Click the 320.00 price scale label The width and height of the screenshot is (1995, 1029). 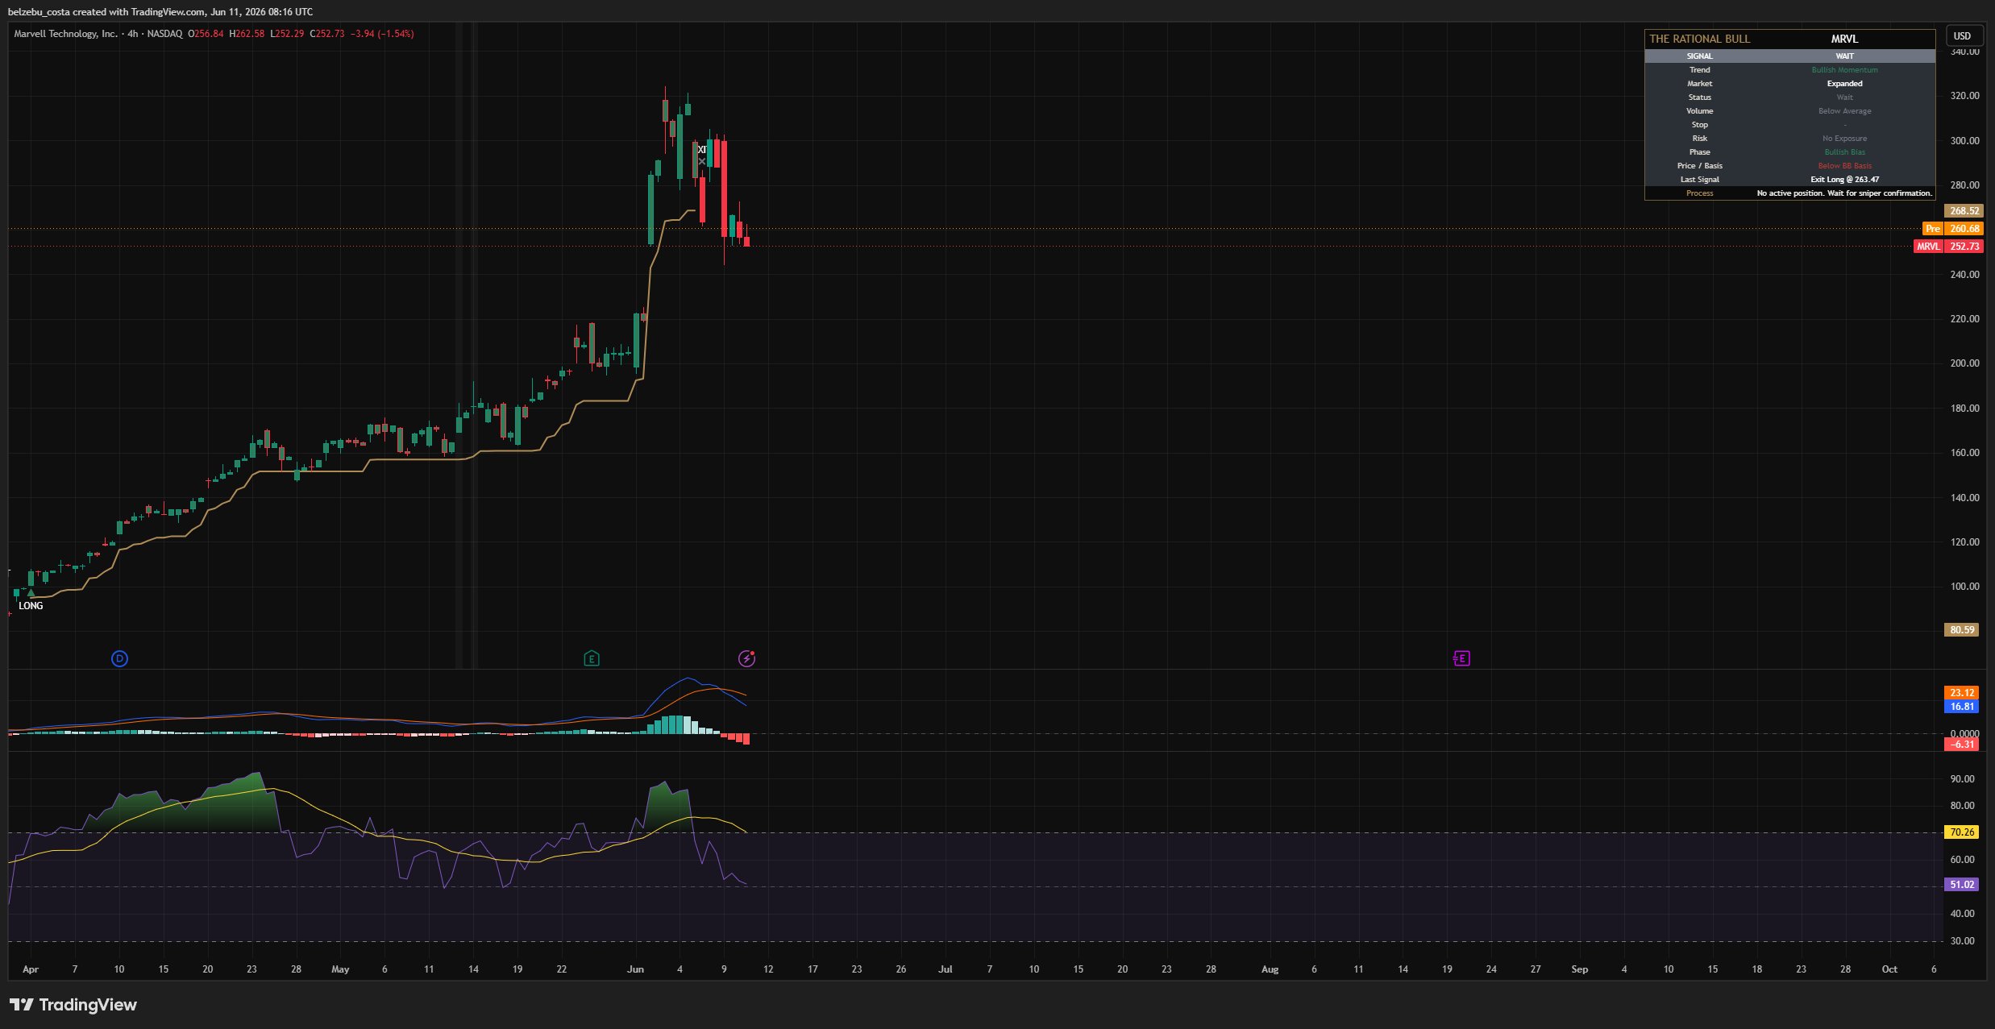tap(1964, 96)
